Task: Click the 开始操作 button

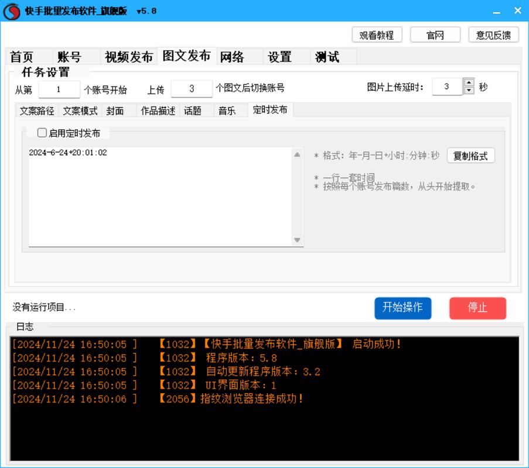Action: (403, 308)
